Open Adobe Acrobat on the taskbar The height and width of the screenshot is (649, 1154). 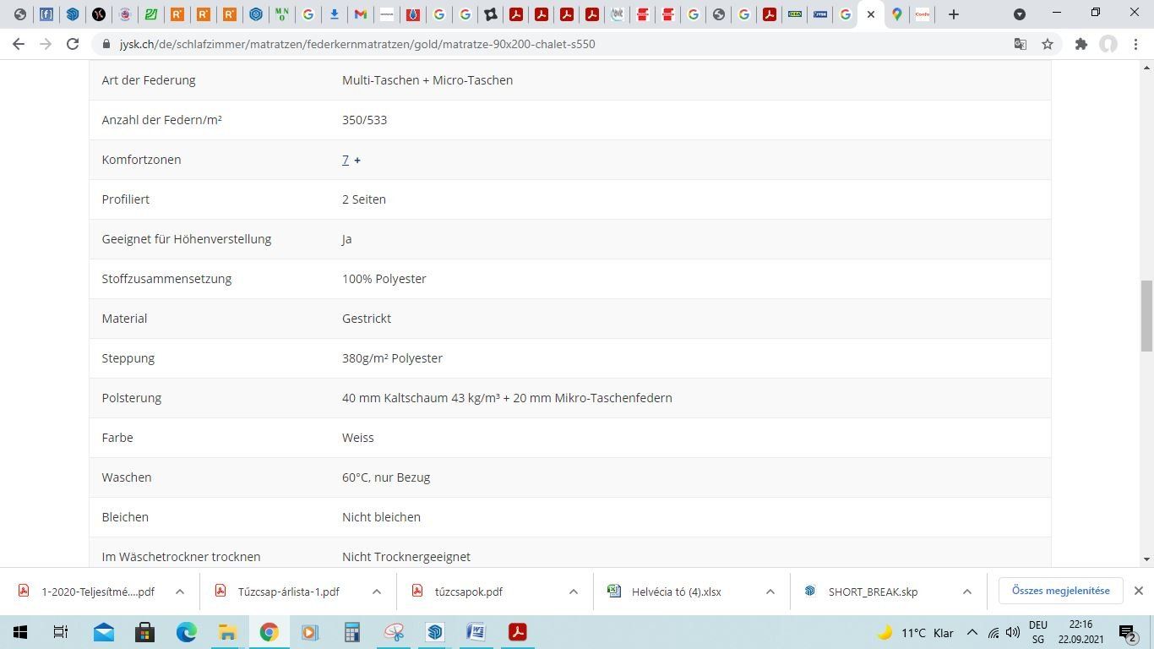(518, 632)
